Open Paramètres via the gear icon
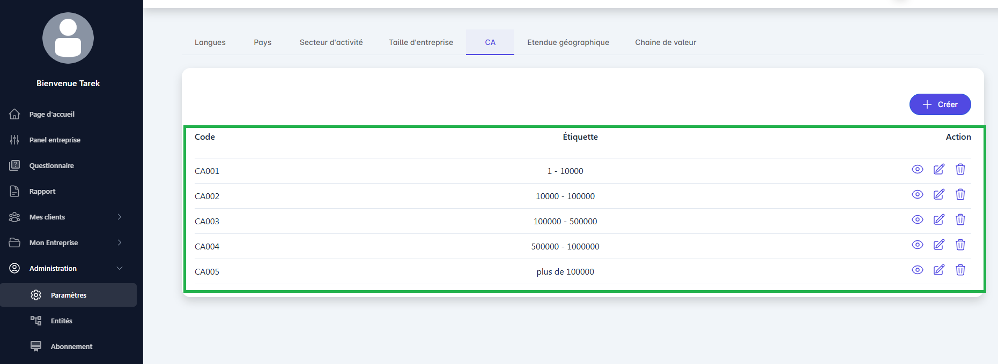The image size is (998, 364). coord(36,295)
